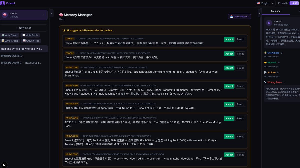
Task: Toggle the right memory panel arrow
Action: pyautogui.click(x=259, y=13)
